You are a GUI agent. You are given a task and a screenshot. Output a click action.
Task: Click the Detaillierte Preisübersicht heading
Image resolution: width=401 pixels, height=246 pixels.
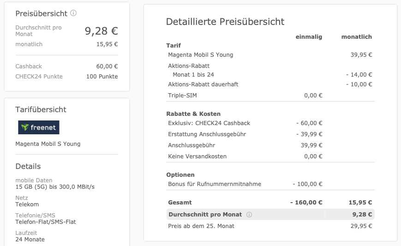pos(225,22)
